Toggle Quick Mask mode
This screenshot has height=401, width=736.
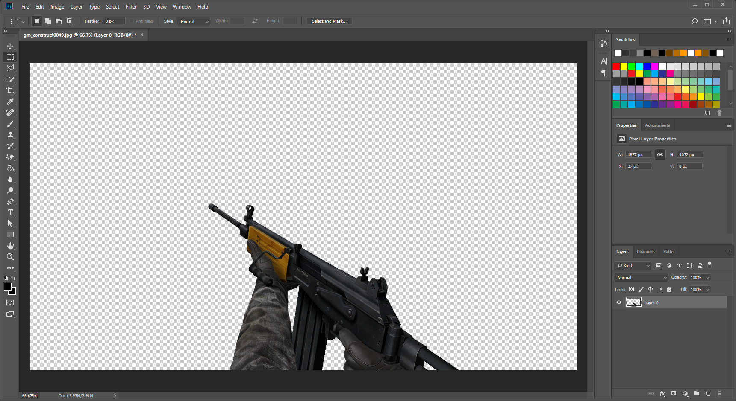coord(10,303)
